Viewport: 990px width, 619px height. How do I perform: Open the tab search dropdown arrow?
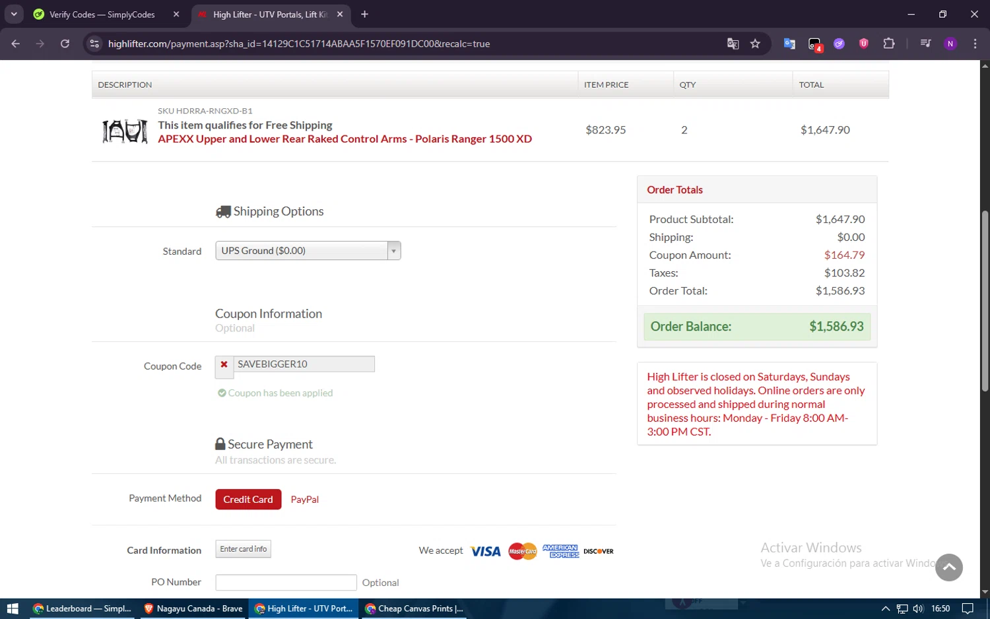(14, 14)
